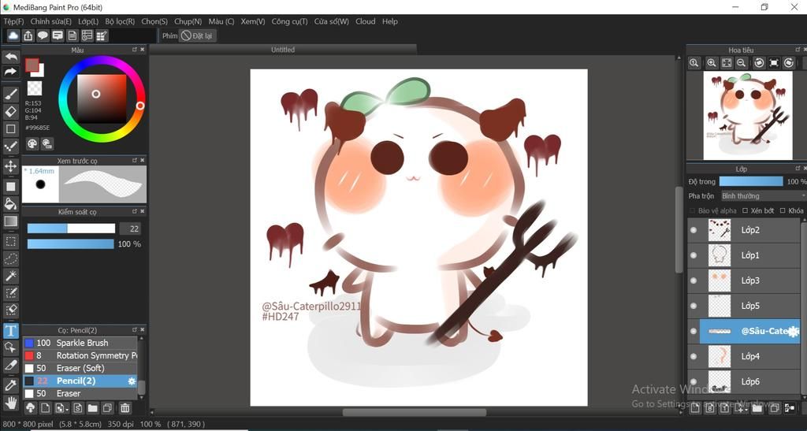Select the Select Eraser tool
The width and height of the screenshot is (807, 431).
point(11,310)
